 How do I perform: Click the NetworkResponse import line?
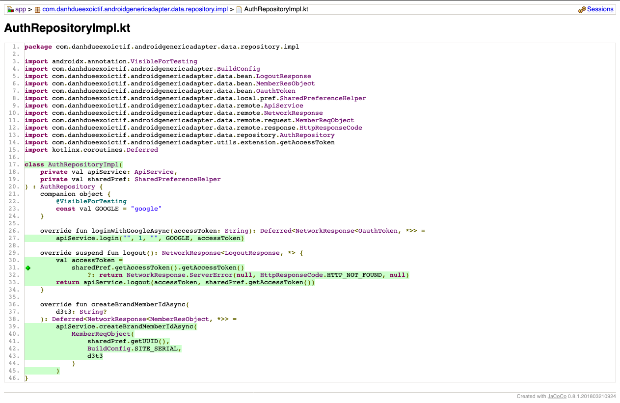click(174, 113)
